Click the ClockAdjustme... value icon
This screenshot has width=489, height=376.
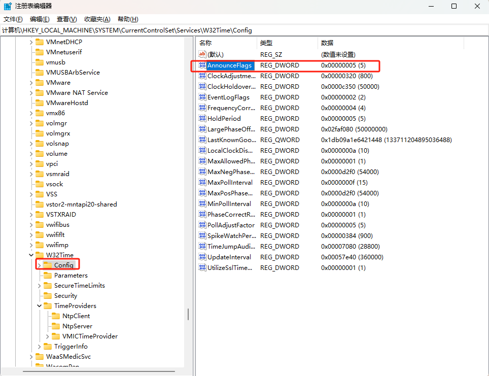click(202, 76)
